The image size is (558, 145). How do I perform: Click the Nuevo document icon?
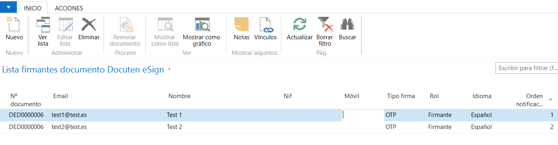point(14,24)
